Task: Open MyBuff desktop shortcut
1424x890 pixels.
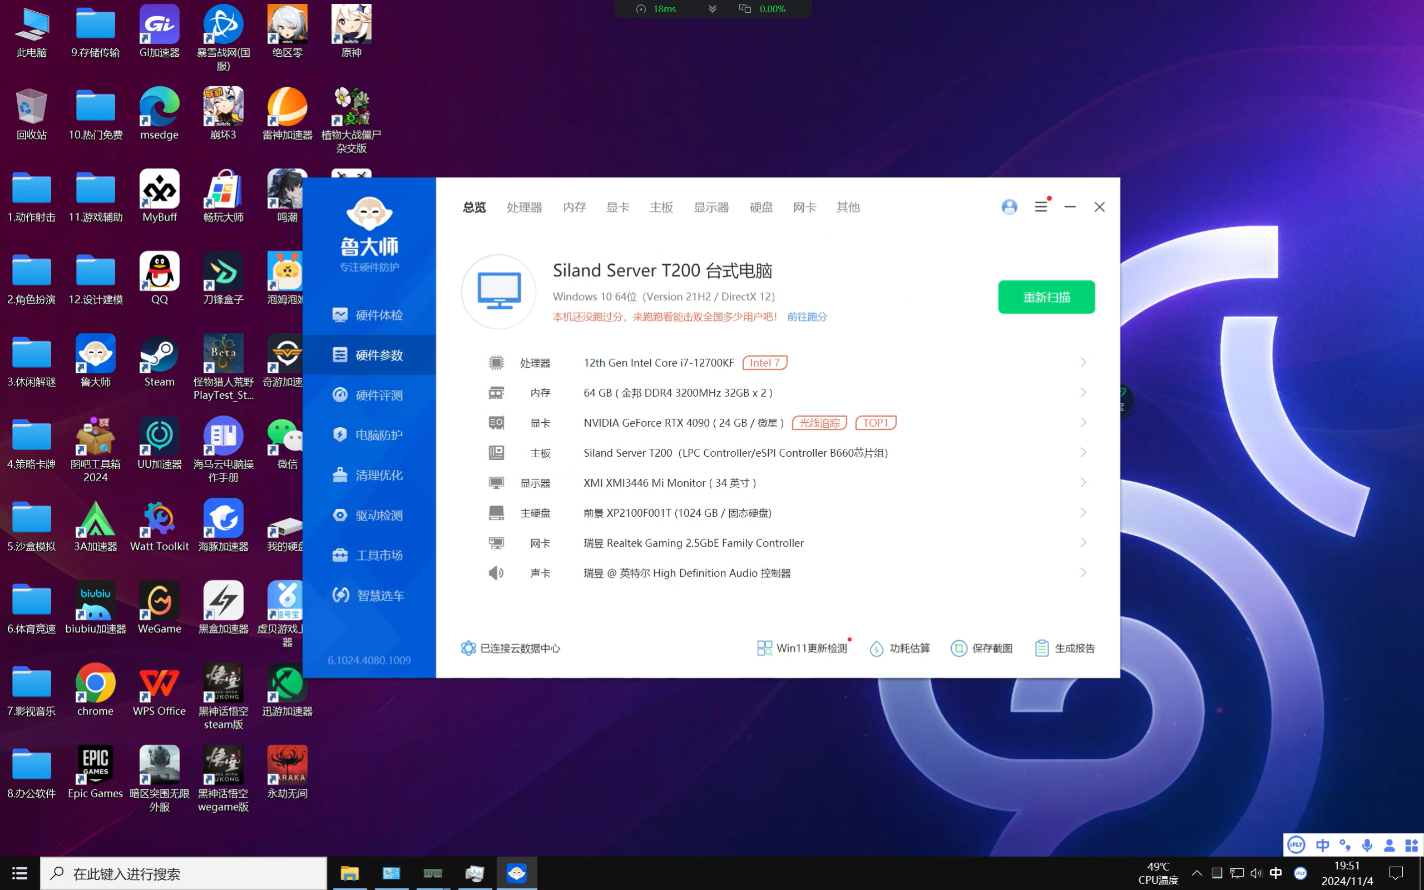Action: [x=160, y=196]
